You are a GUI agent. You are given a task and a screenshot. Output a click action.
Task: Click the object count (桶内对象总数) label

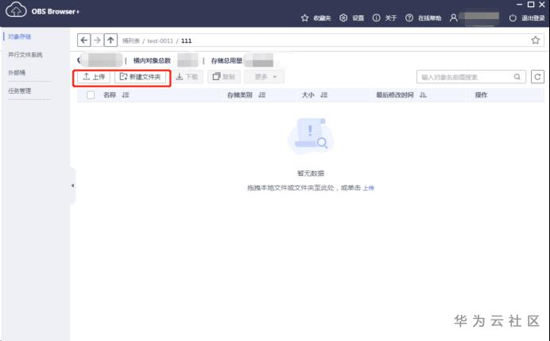point(152,60)
